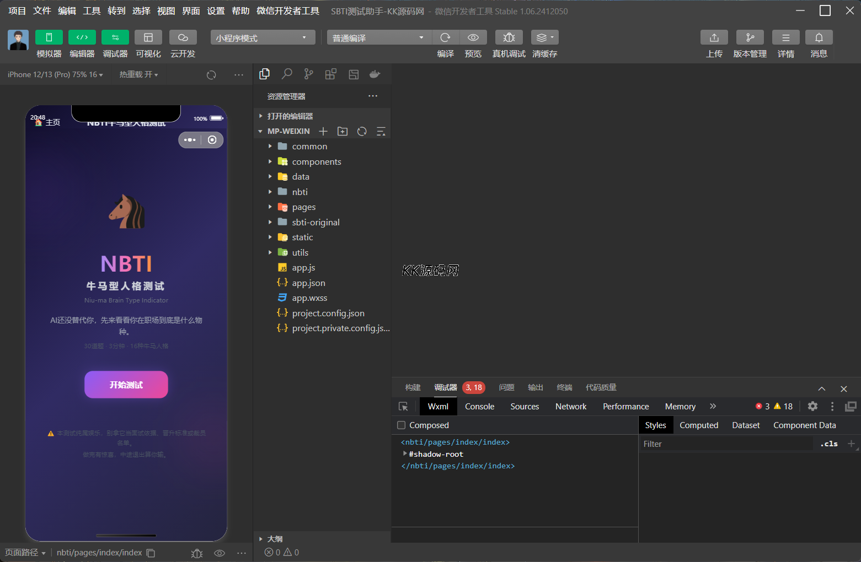Open the 小程序模式 dropdown
This screenshot has height=562, width=861.
263,37
